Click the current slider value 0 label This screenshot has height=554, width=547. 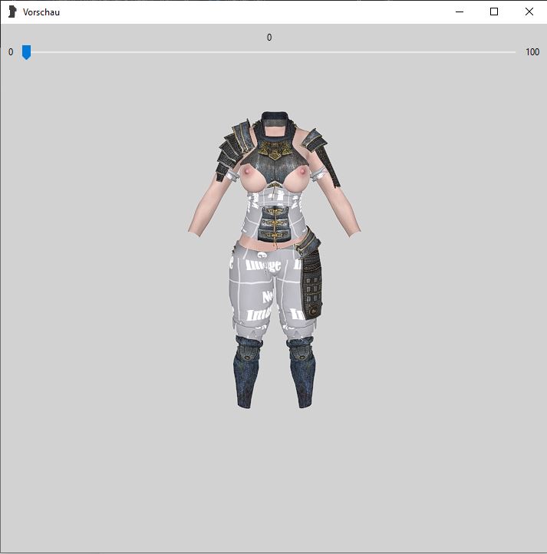coord(269,38)
